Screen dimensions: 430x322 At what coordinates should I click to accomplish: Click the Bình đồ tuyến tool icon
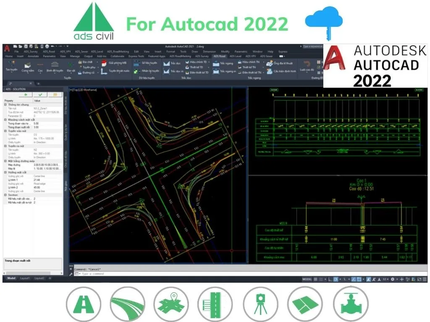55,64
